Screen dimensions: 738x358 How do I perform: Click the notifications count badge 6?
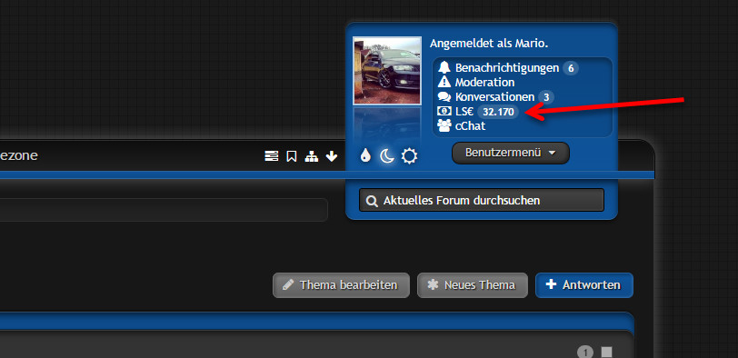[571, 68]
